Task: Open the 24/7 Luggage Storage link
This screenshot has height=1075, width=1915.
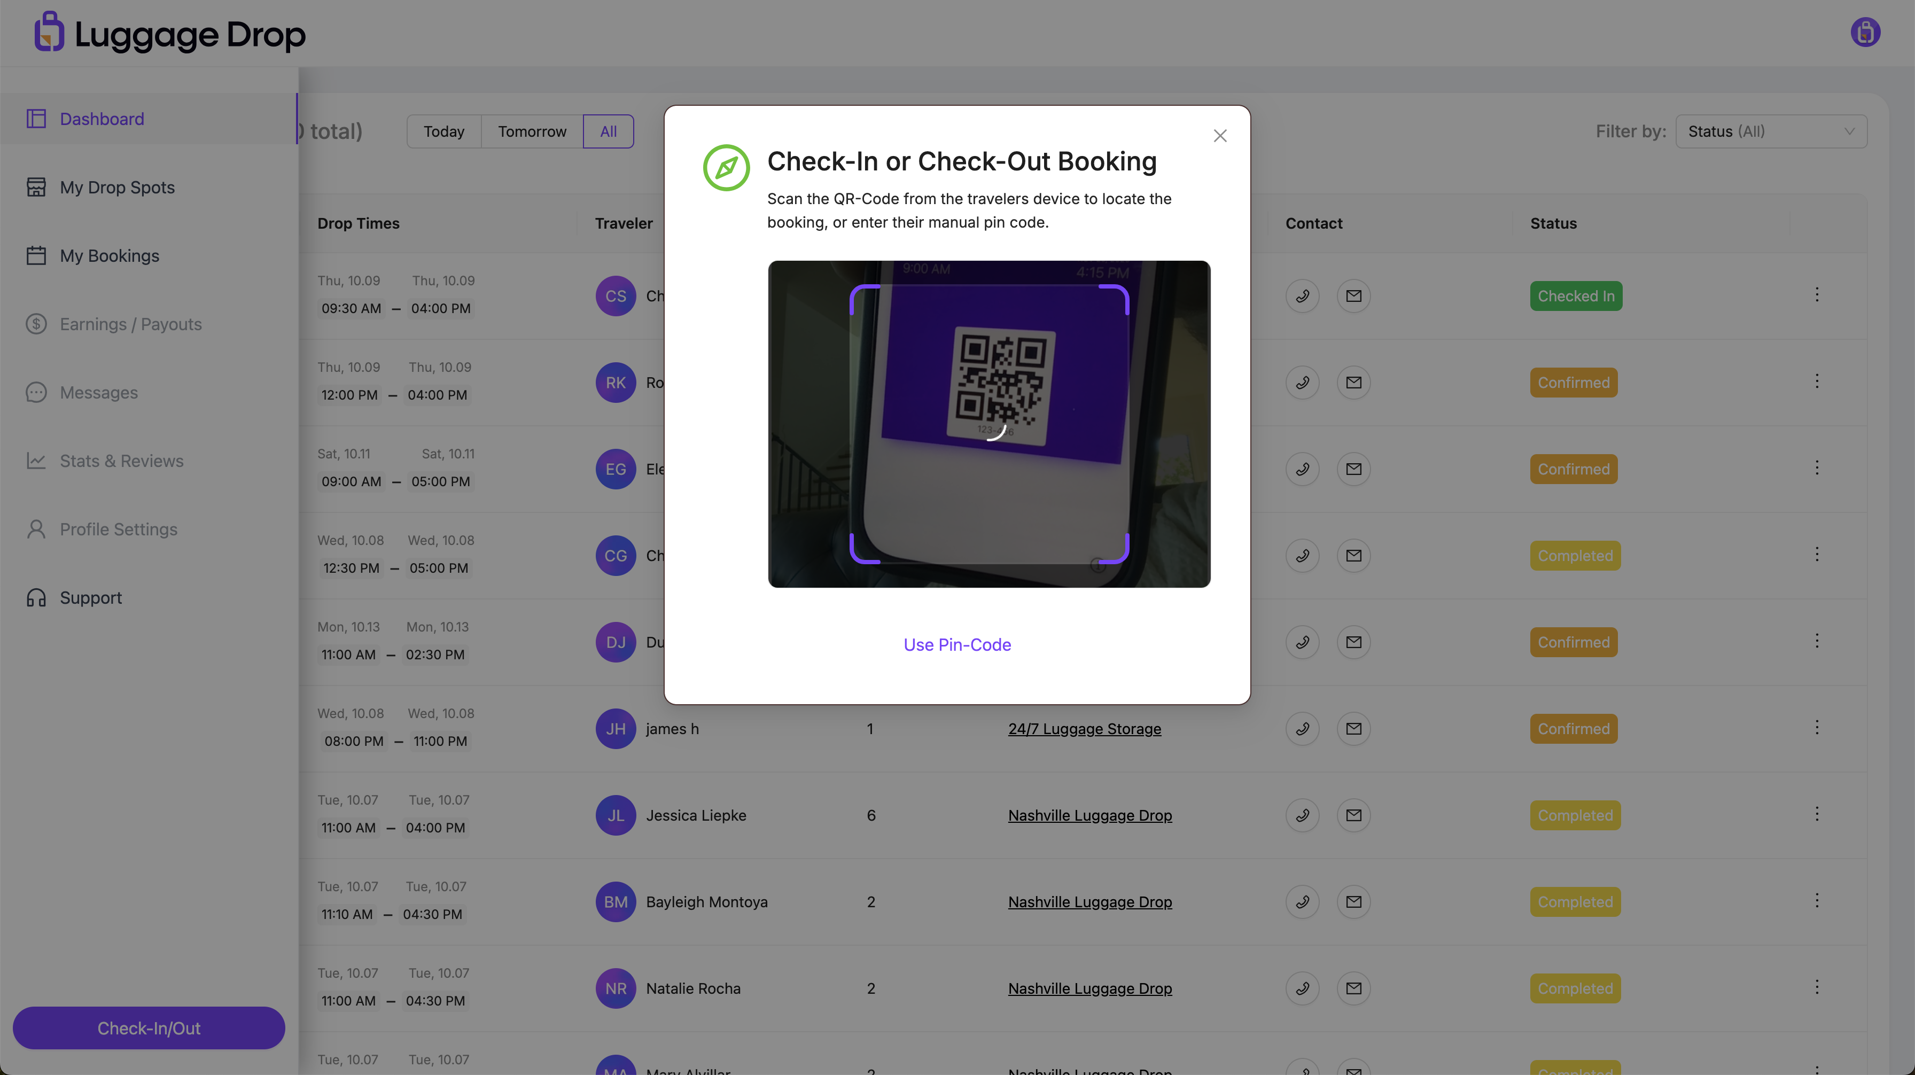Action: coord(1084,729)
